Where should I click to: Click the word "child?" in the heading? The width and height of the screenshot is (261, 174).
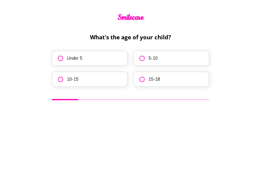(163, 37)
